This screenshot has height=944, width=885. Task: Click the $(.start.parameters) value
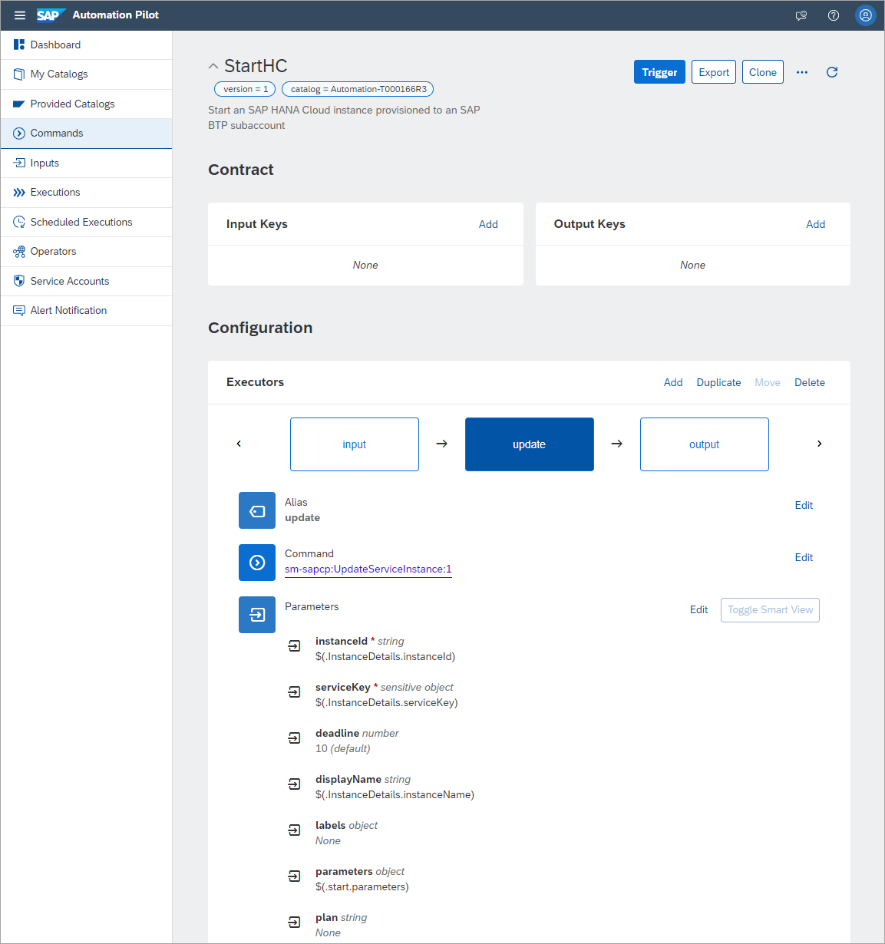[362, 886]
